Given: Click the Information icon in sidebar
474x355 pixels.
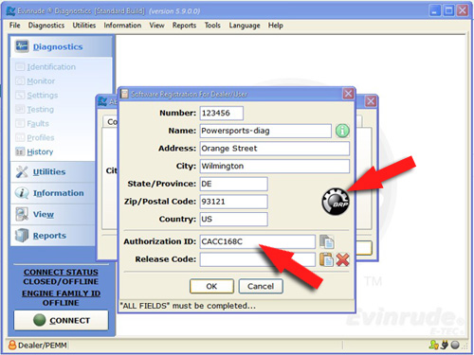Looking at the screenshot, I should pyautogui.click(x=22, y=193).
